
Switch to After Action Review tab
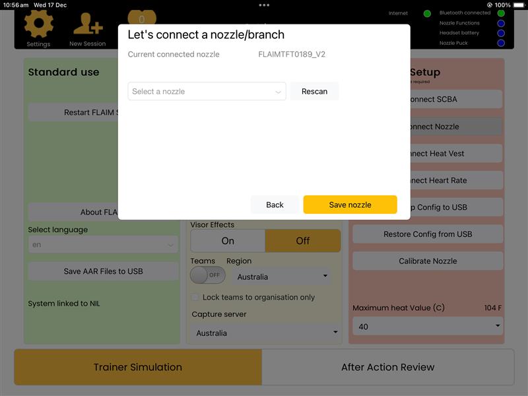point(387,367)
